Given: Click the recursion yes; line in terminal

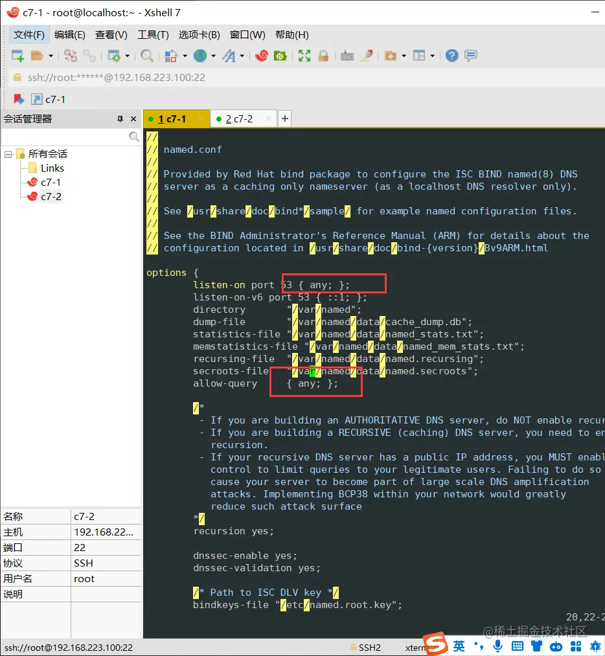Looking at the screenshot, I should [233, 531].
